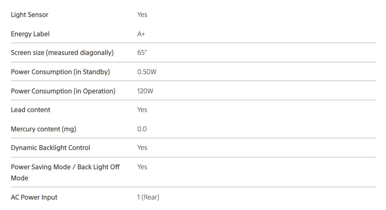Click the Mercury content (mg) label
This screenshot has width=386, height=210.
[x=44, y=129]
